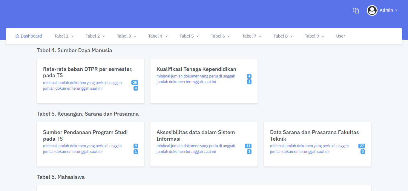Open the Rata-rata beban DTPR per semester card
The height and width of the screenshot is (191, 408).
point(91,81)
